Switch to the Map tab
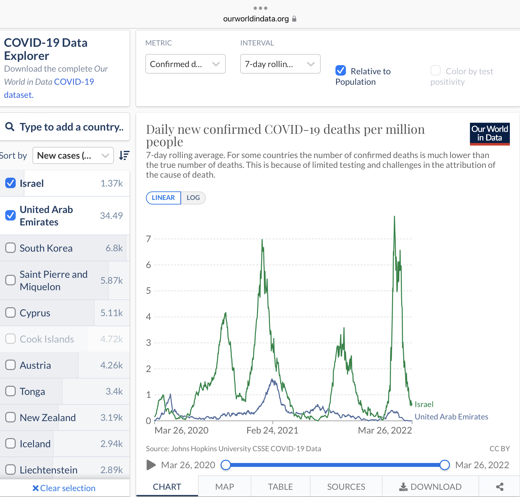Viewport: 520px width, 497px height. tap(224, 487)
